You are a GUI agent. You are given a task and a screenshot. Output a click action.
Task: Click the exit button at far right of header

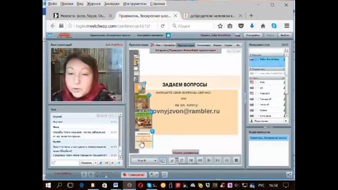285,35
